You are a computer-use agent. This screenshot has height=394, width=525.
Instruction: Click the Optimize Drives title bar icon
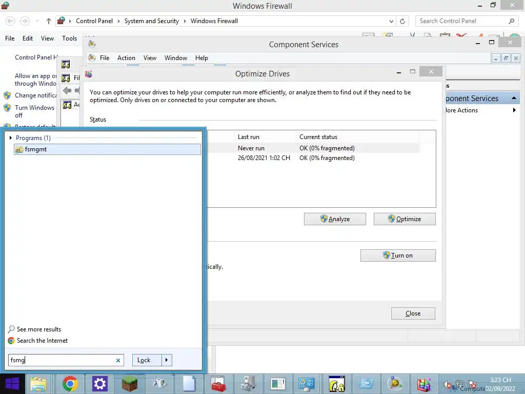pos(88,74)
